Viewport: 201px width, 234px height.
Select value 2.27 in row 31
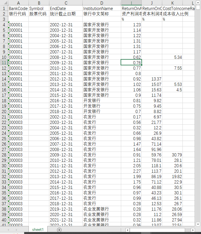(x=131, y=171)
